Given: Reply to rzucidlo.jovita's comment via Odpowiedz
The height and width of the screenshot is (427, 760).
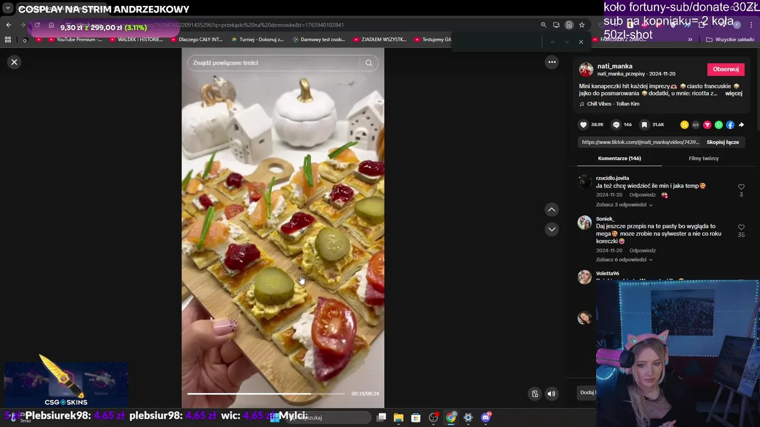Looking at the screenshot, I should click(642, 195).
